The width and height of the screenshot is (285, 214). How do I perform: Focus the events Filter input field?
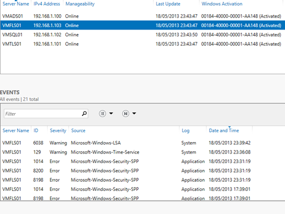coord(46,114)
